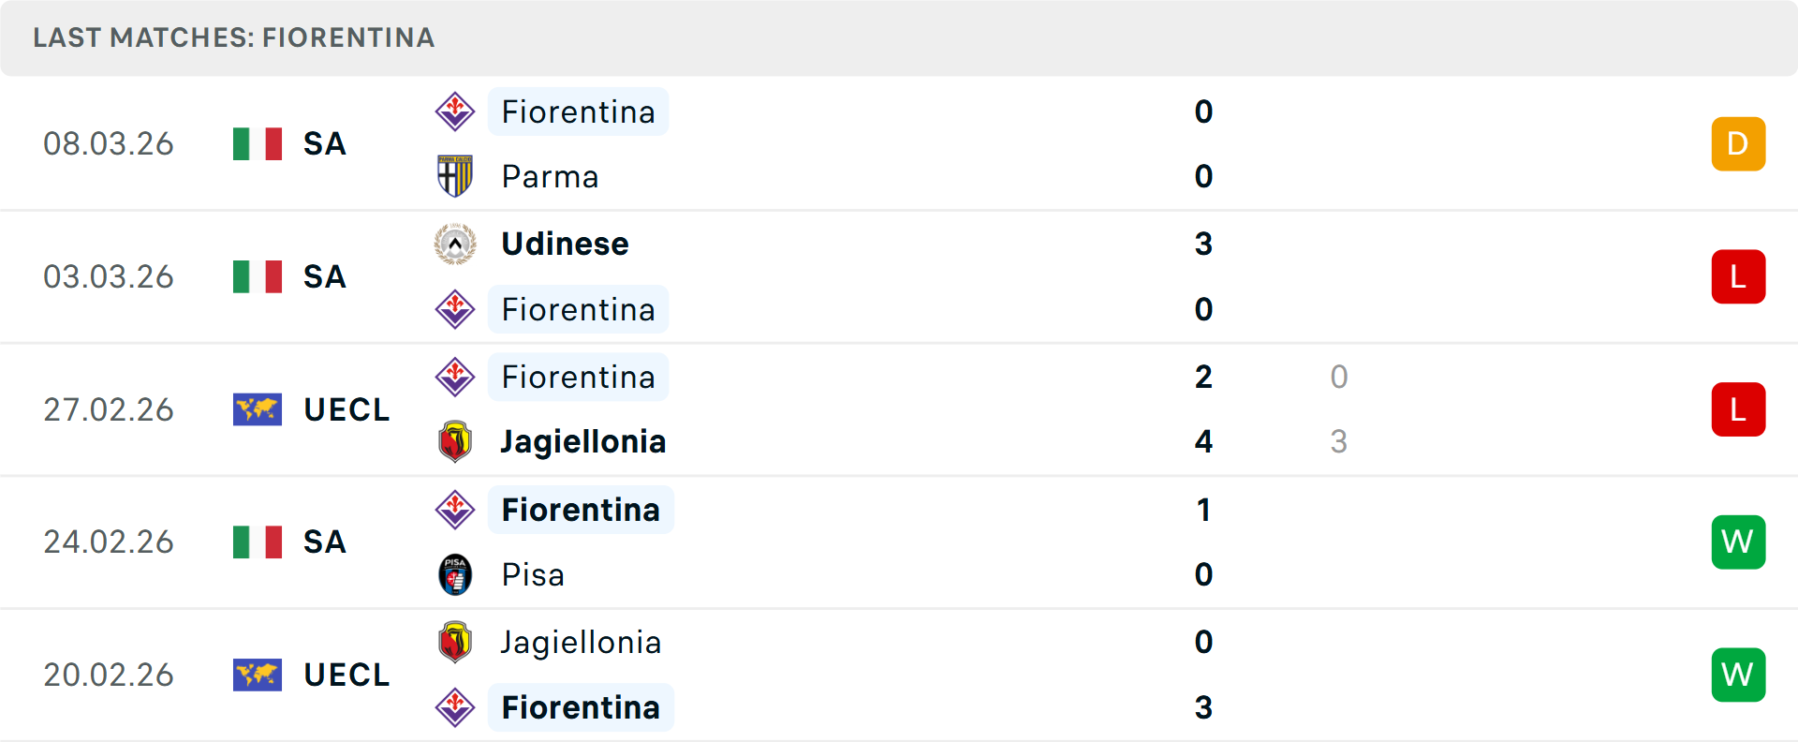Screen dimensions: 1798x742
Task: Click the Fiorentina club crest beside Parma match
Action: click(455, 111)
